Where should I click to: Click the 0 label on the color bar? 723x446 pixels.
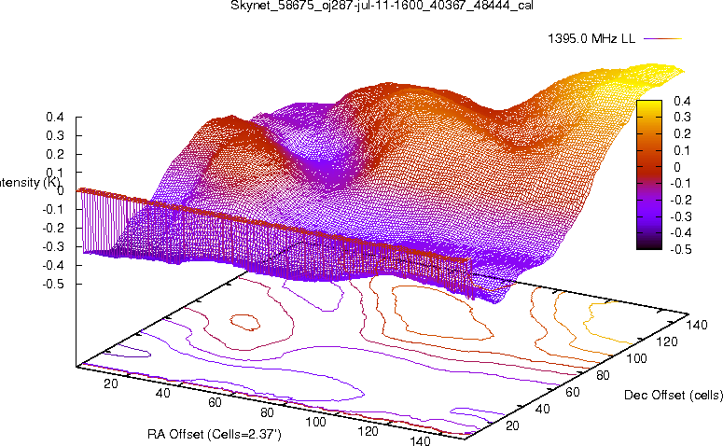point(677,167)
